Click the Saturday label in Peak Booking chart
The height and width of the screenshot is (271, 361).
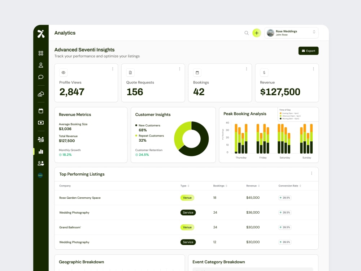[x=285, y=158]
